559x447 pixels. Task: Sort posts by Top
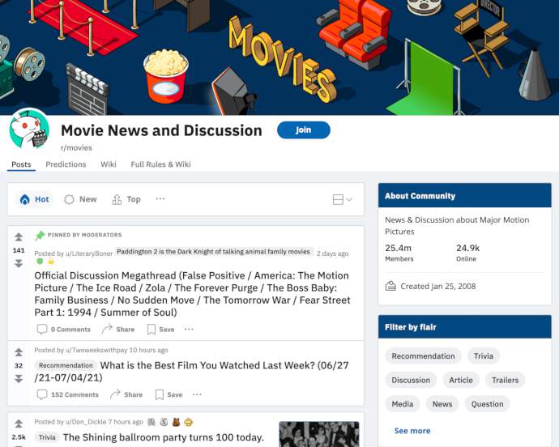[x=126, y=199]
